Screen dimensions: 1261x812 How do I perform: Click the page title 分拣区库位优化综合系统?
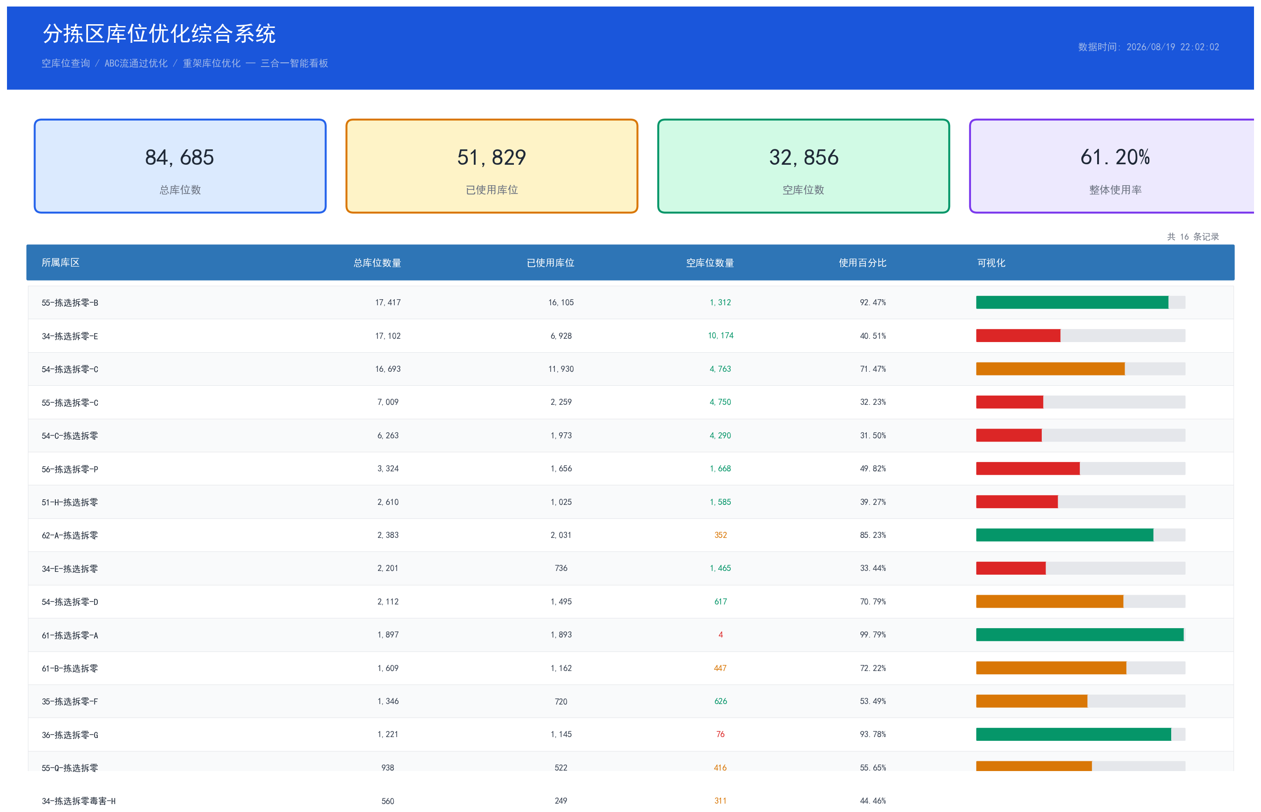point(159,34)
